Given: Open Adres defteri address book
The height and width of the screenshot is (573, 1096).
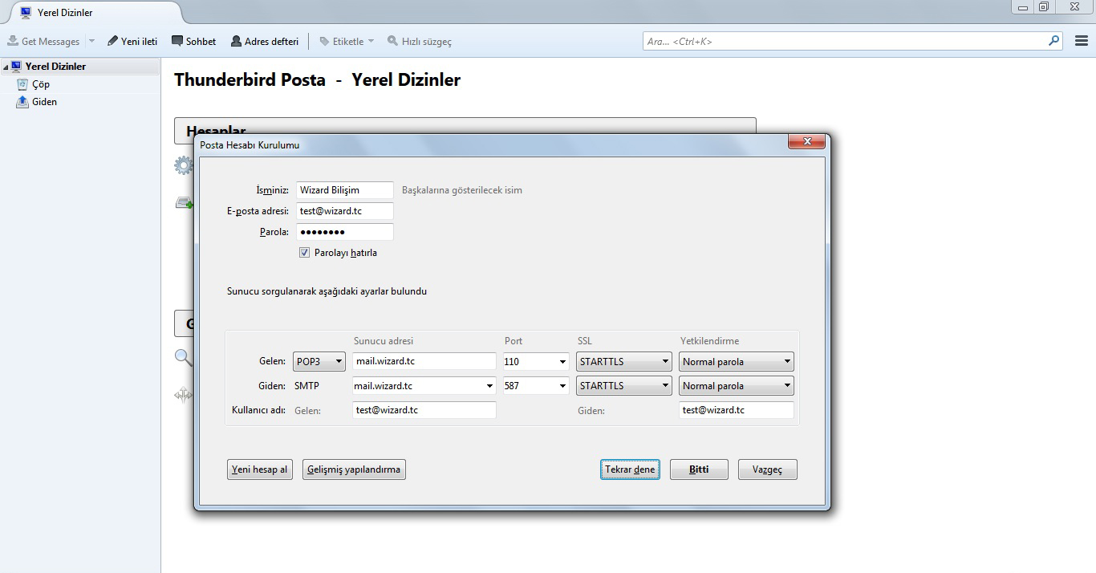Looking at the screenshot, I should click(265, 41).
